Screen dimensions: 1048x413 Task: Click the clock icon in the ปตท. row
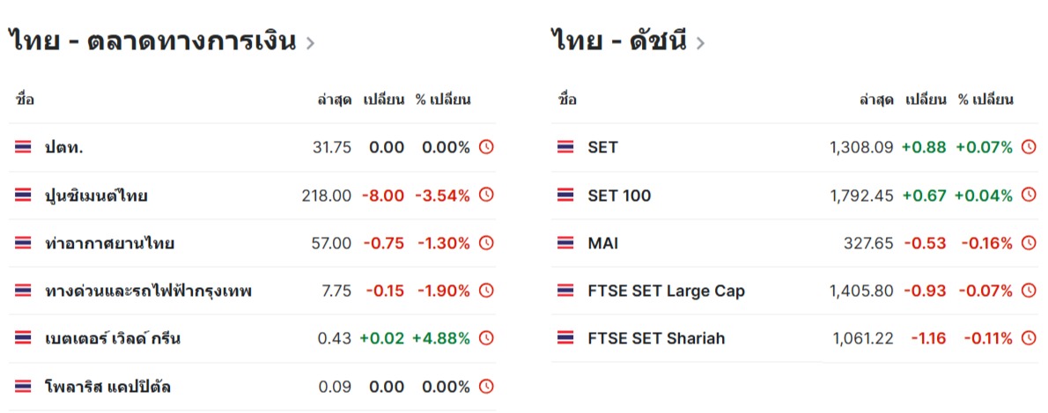point(486,147)
